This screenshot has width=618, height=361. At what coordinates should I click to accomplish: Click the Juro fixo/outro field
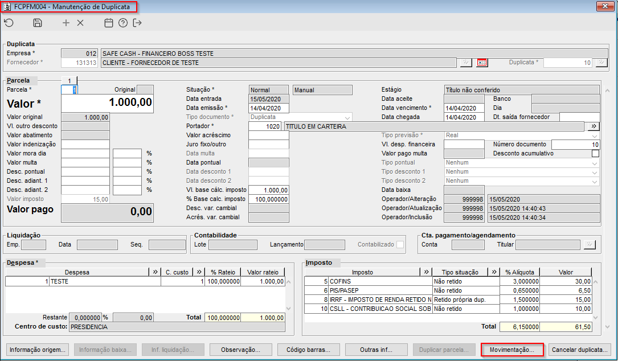click(269, 145)
